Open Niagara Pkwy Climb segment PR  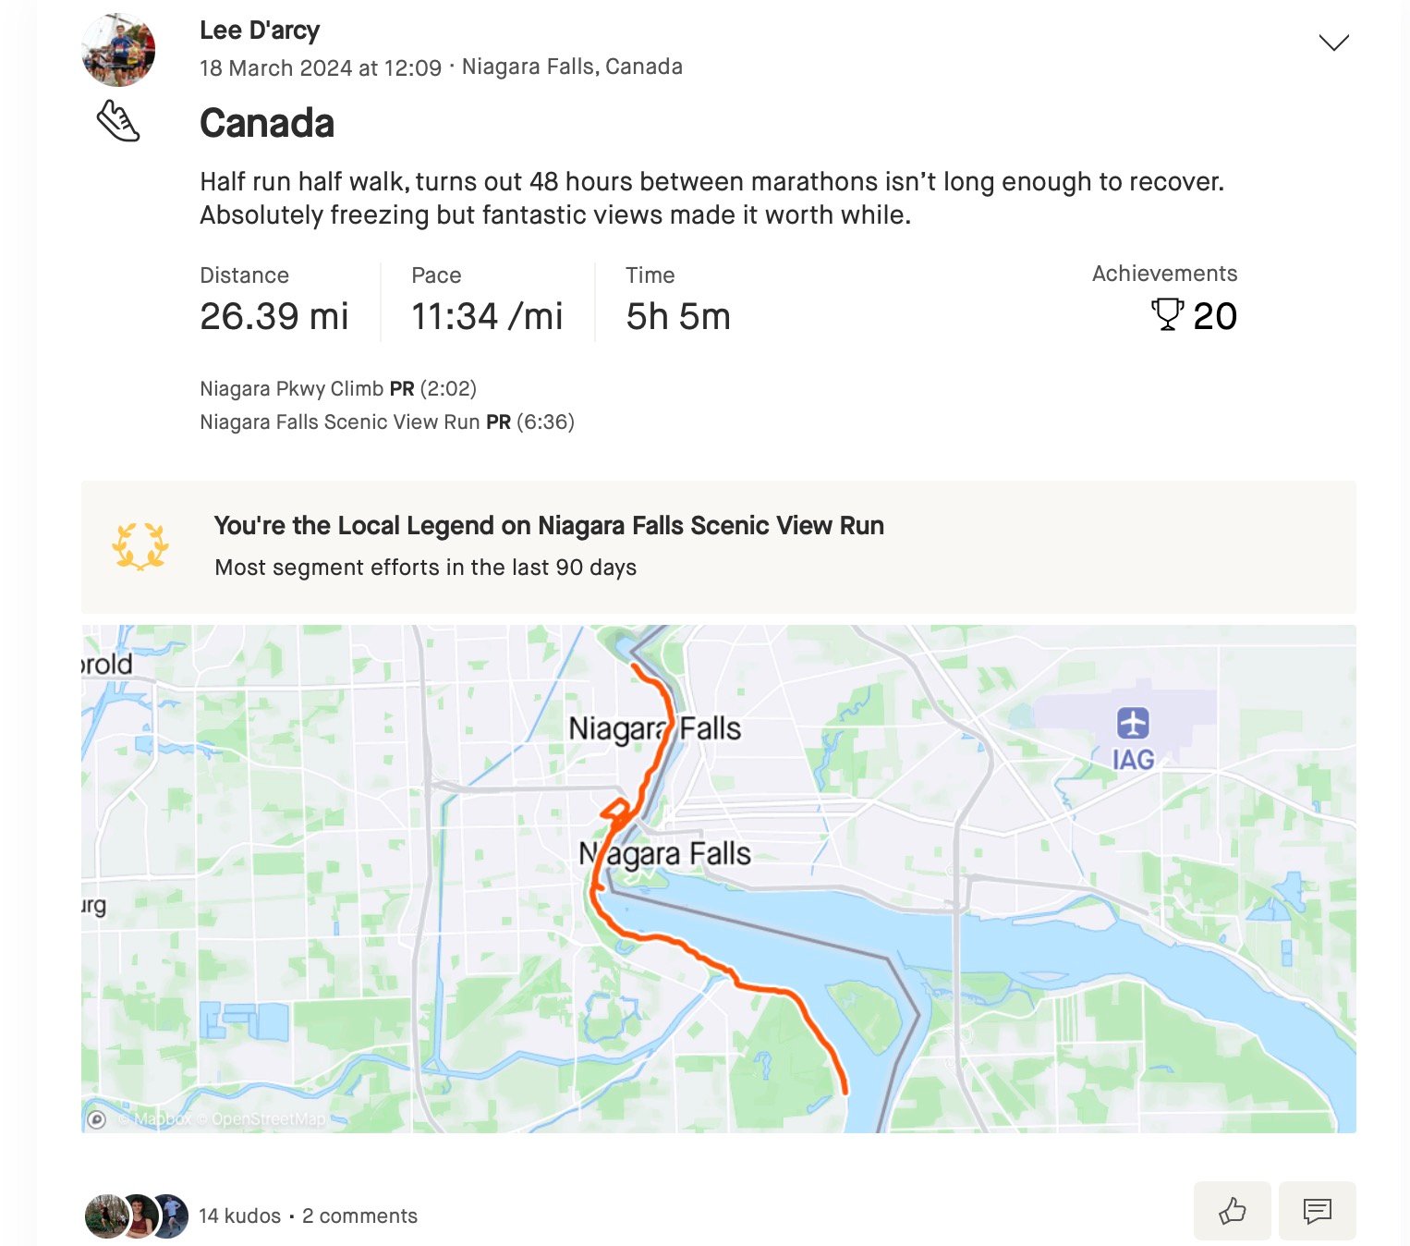click(338, 388)
